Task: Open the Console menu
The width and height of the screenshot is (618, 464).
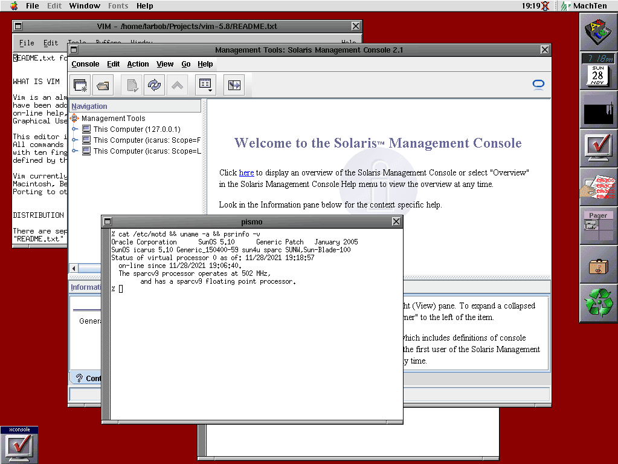Action: pos(85,64)
